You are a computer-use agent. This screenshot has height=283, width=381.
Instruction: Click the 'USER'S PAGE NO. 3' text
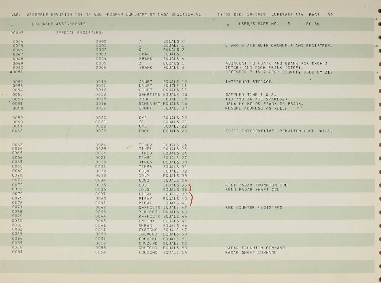pyautogui.click(x=264, y=24)
